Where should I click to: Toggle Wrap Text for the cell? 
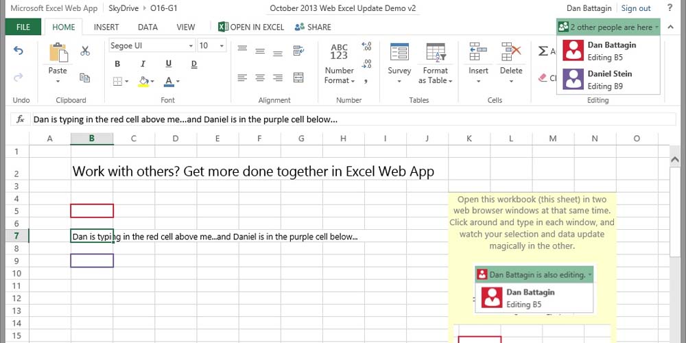click(x=299, y=50)
